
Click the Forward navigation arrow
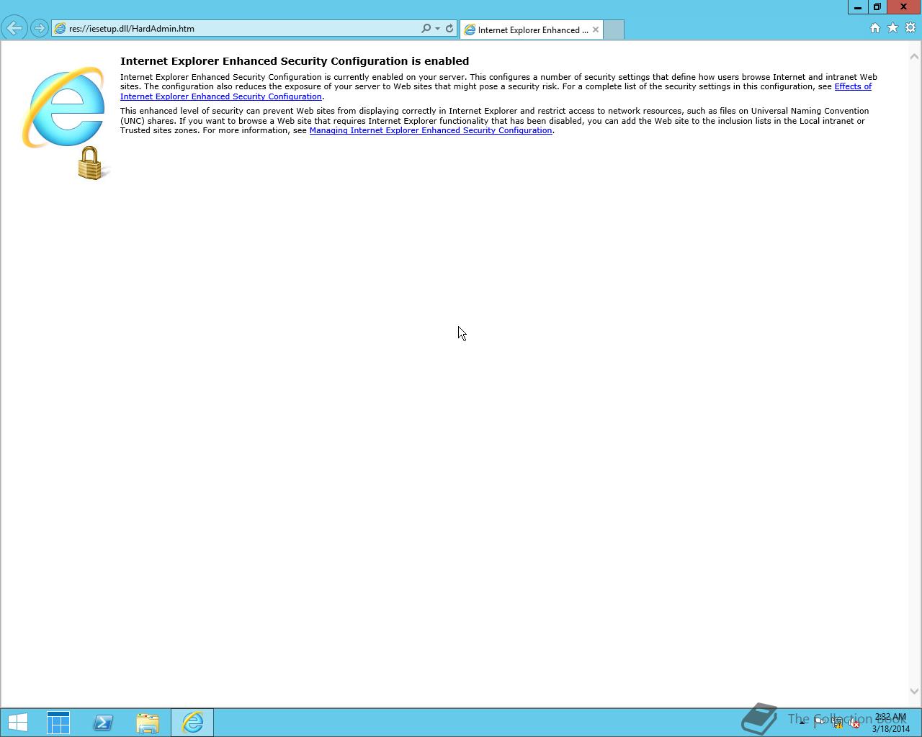coord(40,29)
